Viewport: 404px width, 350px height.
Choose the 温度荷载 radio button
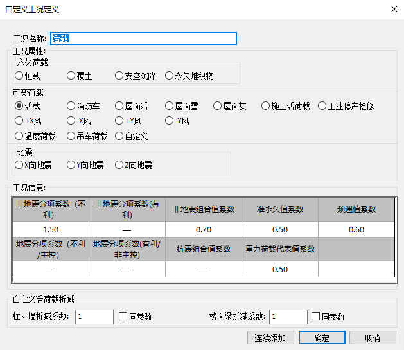(19, 136)
